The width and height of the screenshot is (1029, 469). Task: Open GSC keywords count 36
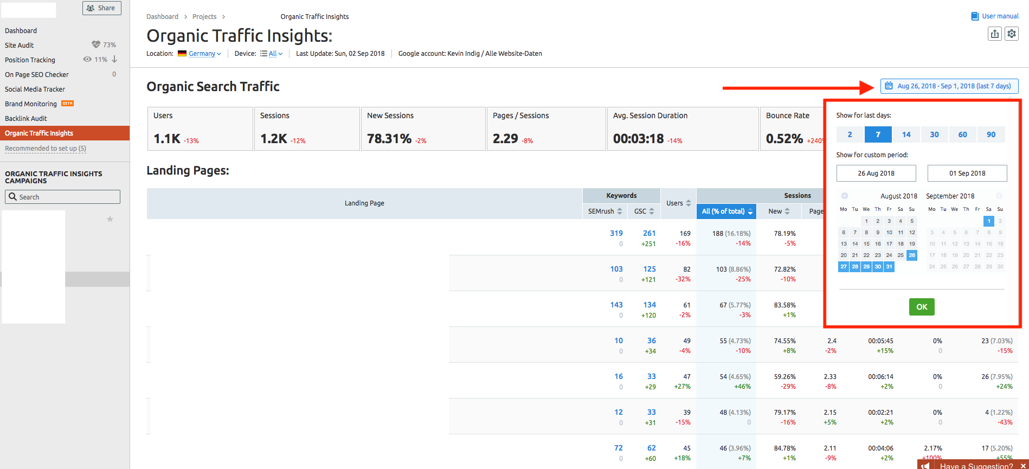pos(652,340)
